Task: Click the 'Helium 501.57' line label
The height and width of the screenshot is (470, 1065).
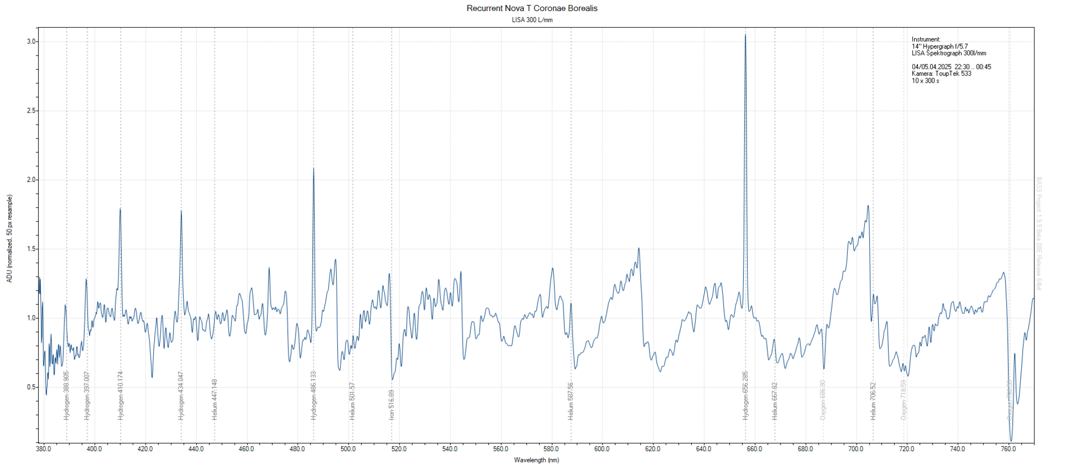Action: pos(352,401)
